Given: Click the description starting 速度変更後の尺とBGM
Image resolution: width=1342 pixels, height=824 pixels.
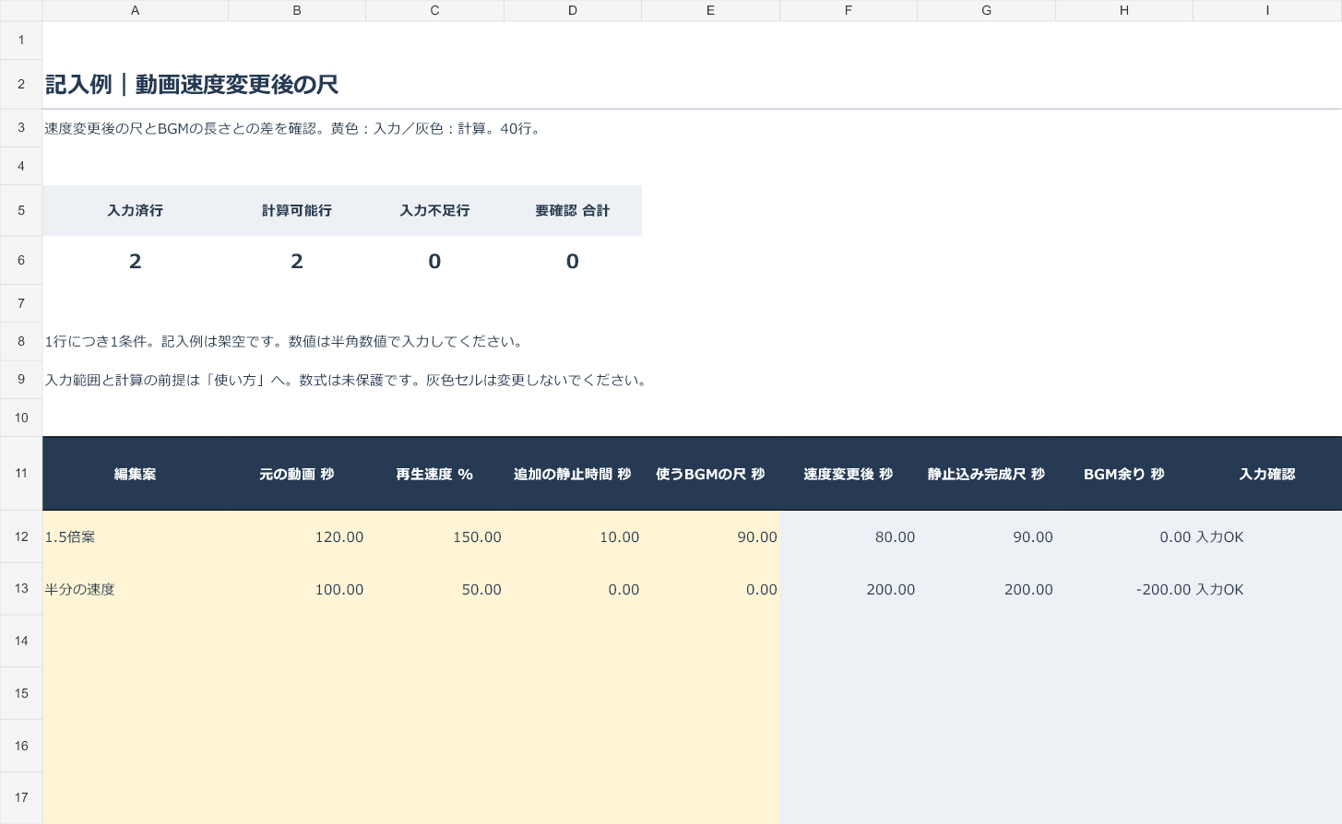Looking at the screenshot, I should [295, 128].
